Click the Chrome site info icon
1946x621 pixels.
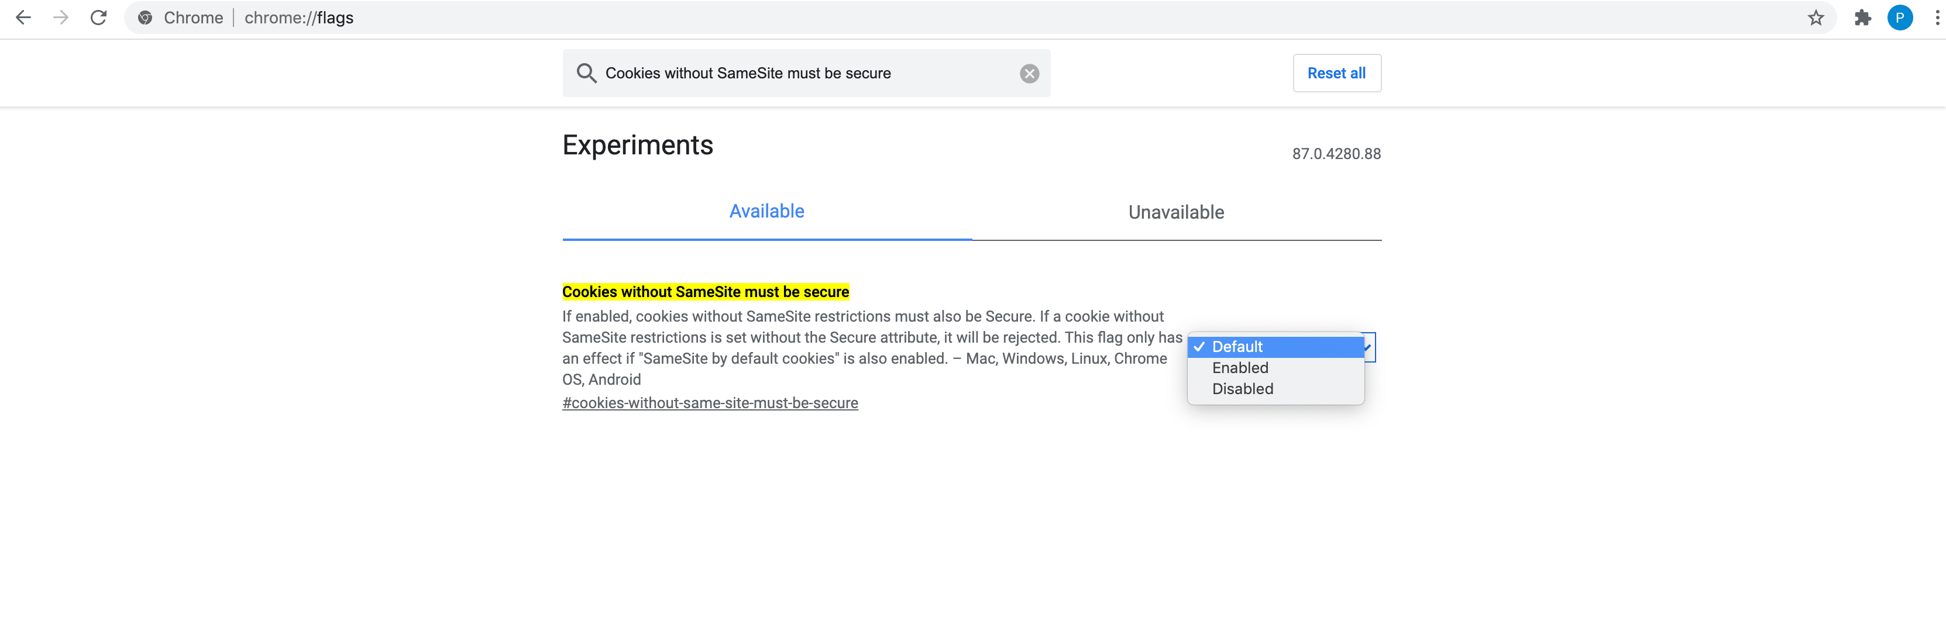click(145, 18)
